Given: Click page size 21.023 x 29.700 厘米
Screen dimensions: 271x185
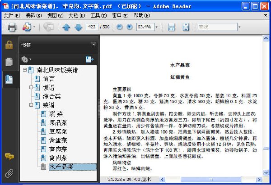Looking at the screenshot, I should [130, 180].
